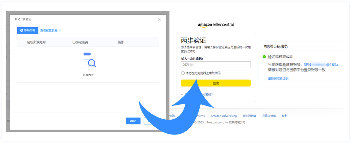Click 重新获取验证码 to refetch code
Viewport: 351px width, 143px height.
click(x=278, y=78)
